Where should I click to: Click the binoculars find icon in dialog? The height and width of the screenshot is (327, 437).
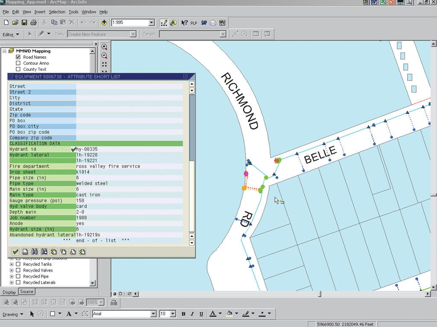point(35,252)
